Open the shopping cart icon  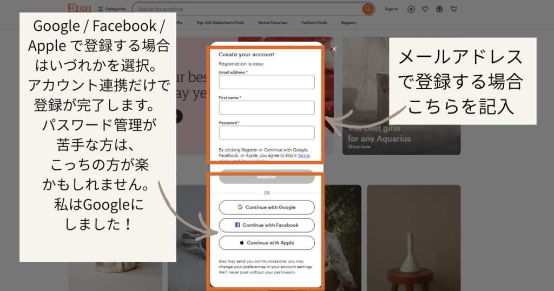pyautogui.click(x=453, y=9)
